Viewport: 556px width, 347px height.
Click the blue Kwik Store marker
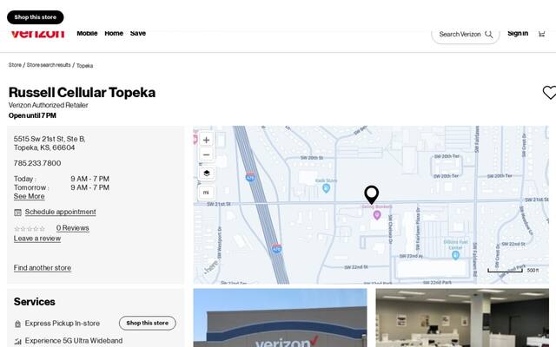pos(327,188)
